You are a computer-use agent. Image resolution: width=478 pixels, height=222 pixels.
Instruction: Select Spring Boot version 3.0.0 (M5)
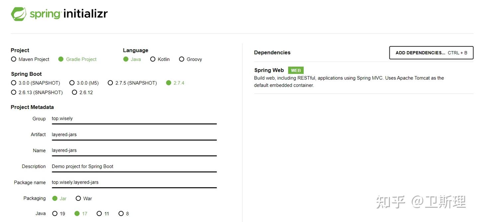tap(72, 83)
